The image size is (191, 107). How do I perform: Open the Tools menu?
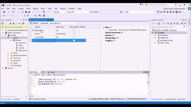(x=50, y=9)
